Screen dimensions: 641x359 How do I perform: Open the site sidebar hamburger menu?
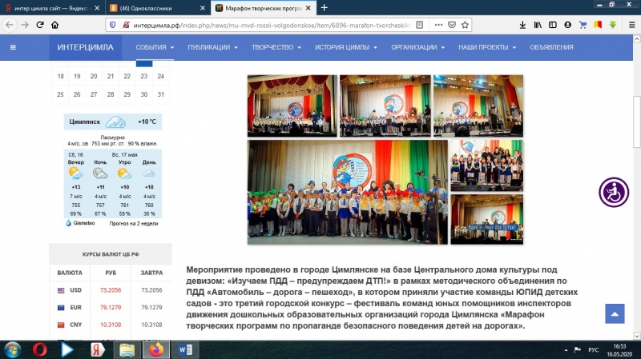(13, 47)
